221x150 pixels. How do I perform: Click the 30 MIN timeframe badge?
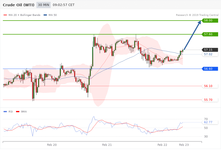[x=43, y=5]
